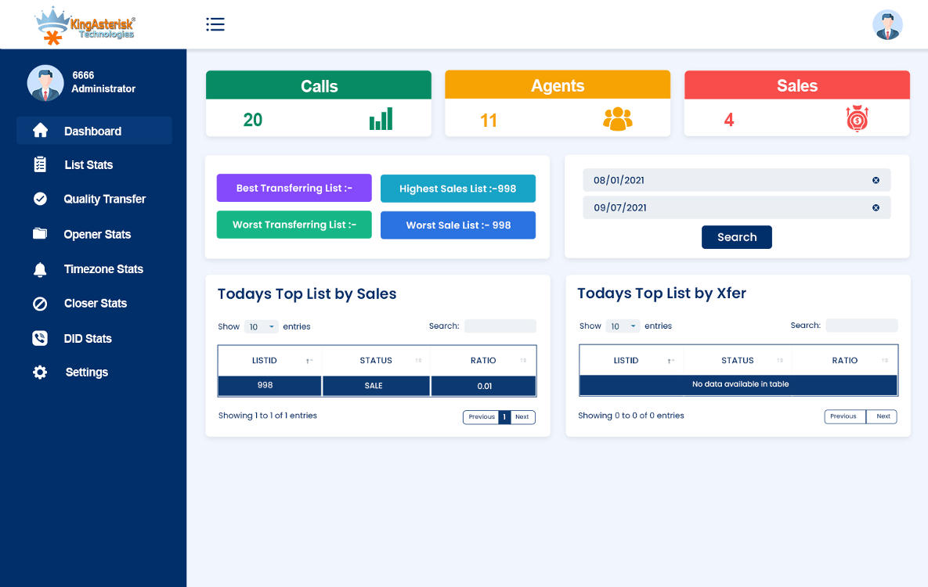Viewport: 928px width, 587px height.
Task: Click the Search field above Sales table
Action: click(500, 326)
